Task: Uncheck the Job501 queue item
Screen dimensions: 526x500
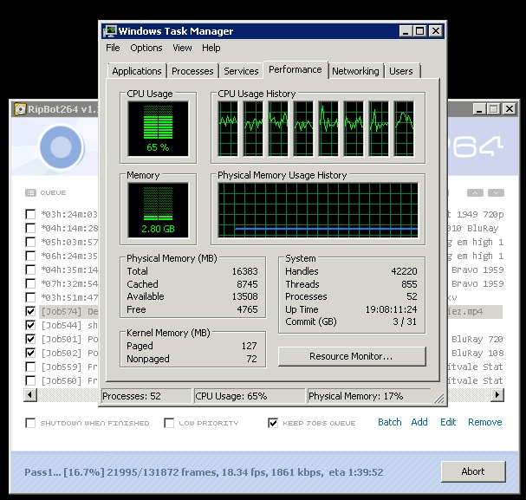Action: 30,339
